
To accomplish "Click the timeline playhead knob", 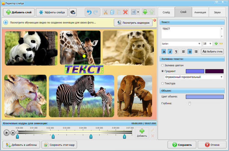I will pyautogui.click(x=17, y=132).
